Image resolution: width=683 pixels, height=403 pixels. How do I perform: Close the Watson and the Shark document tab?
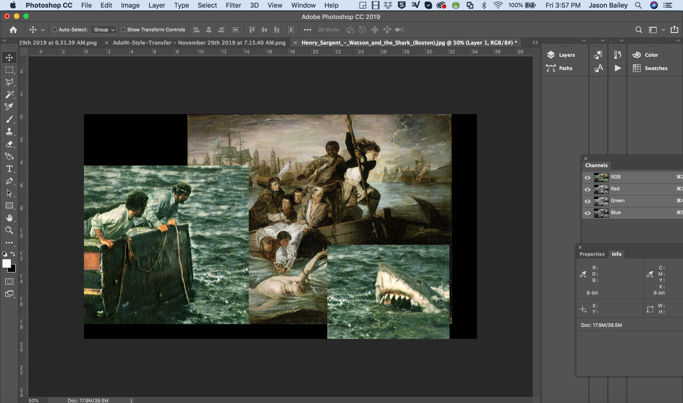point(295,43)
